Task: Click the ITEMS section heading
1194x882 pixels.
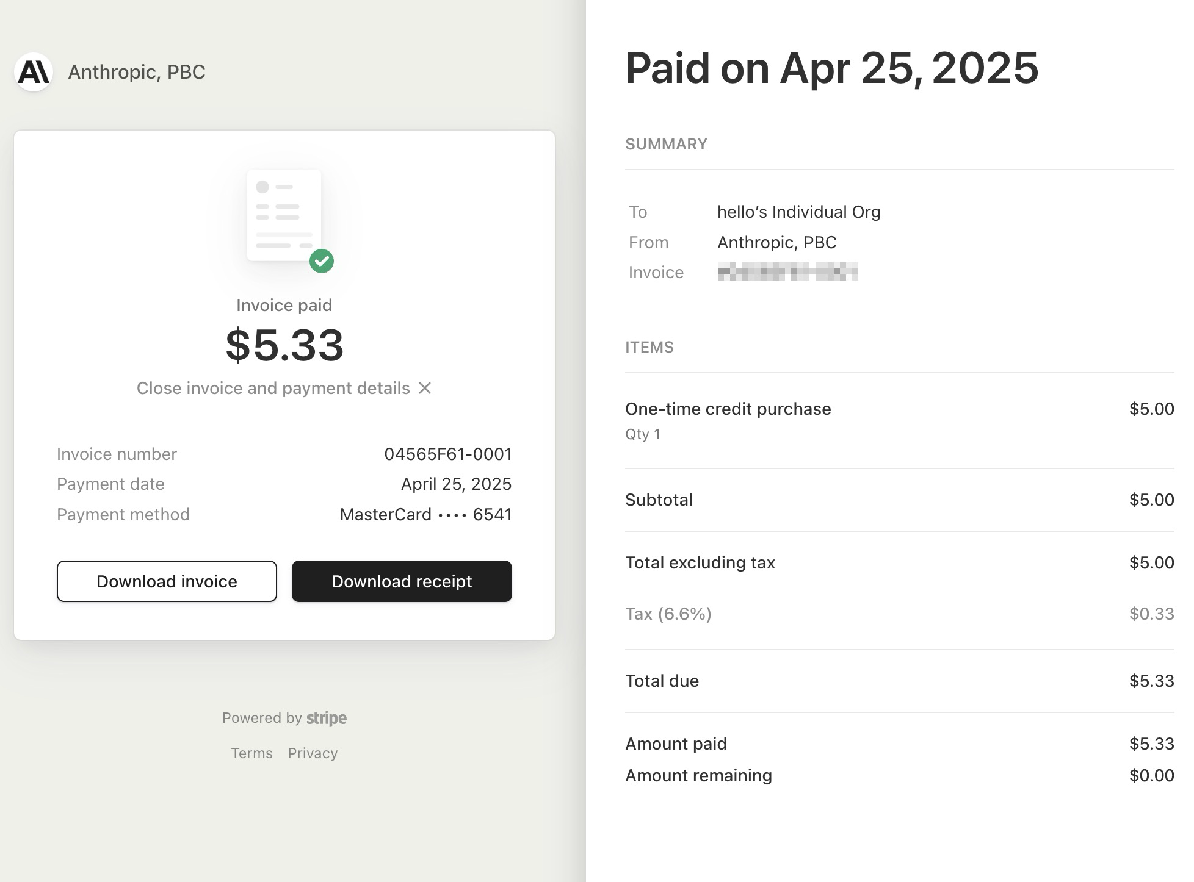Action: (649, 347)
